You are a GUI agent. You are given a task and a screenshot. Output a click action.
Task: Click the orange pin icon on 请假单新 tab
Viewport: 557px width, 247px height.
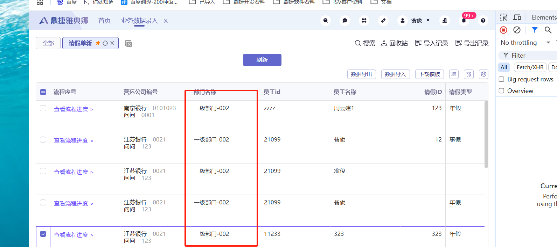pyautogui.click(x=98, y=43)
